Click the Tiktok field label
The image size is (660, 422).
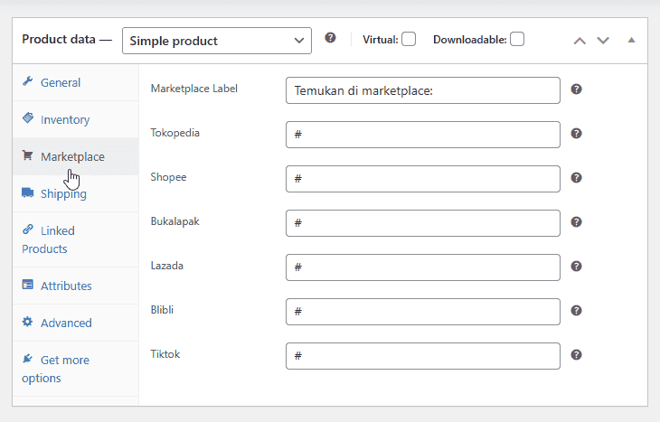tap(165, 354)
